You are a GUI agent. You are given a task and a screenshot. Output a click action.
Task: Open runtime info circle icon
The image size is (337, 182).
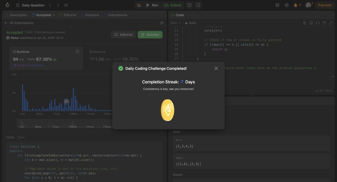point(77,51)
